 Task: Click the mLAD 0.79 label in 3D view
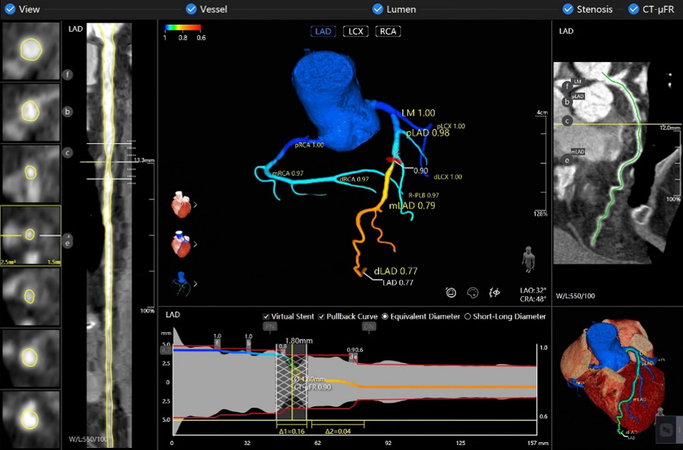(x=412, y=206)
